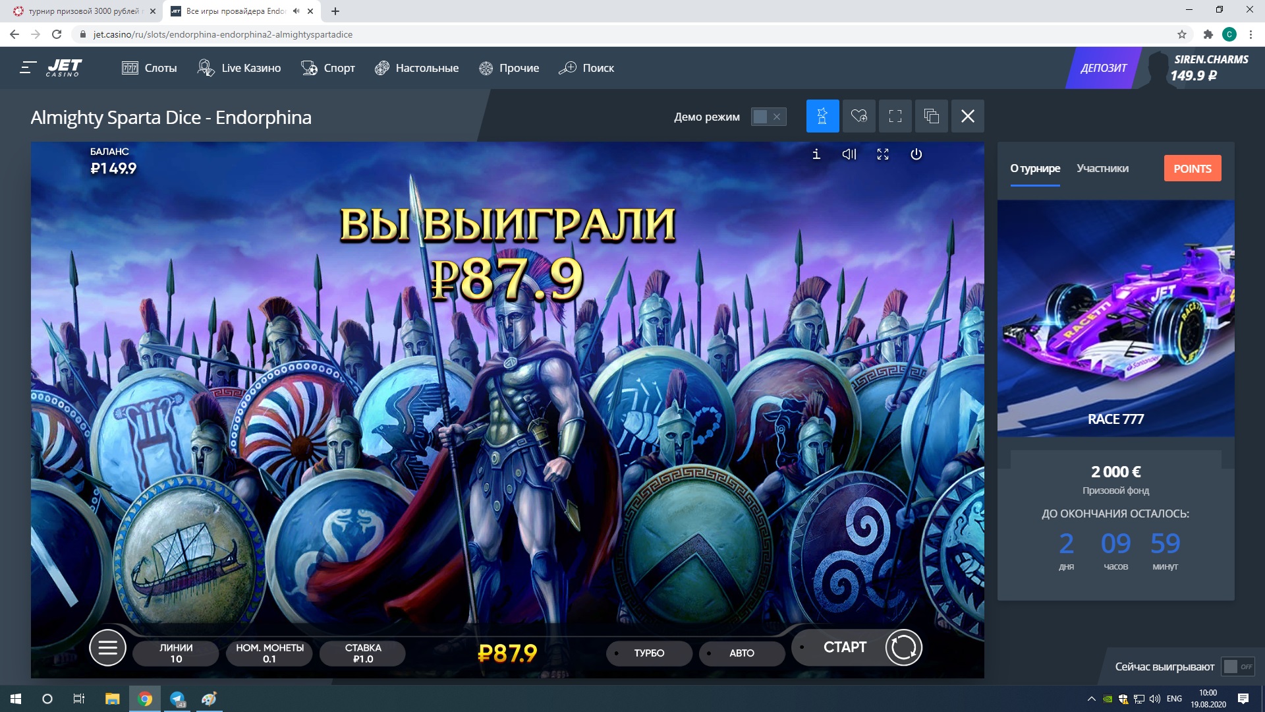Toggle the Сейчас выигрывают switch
The height and width of the screenshot is (712, 1265).
pyautogui.click(x=1237, y=667)
